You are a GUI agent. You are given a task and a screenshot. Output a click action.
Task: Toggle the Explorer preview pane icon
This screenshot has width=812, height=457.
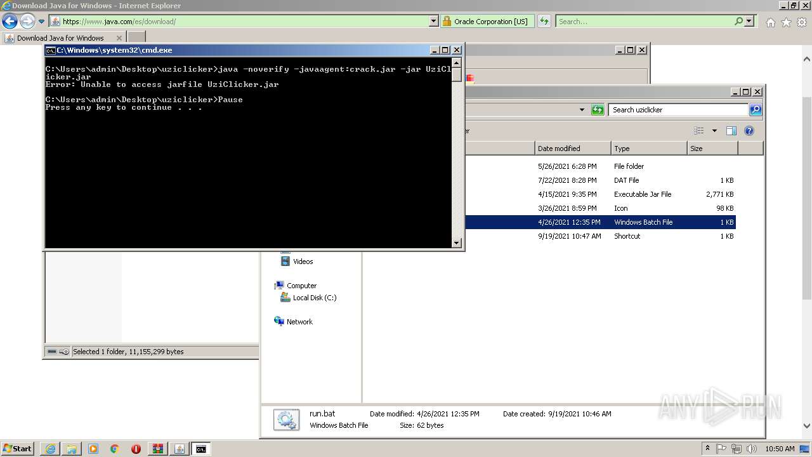tap(731, 131)
